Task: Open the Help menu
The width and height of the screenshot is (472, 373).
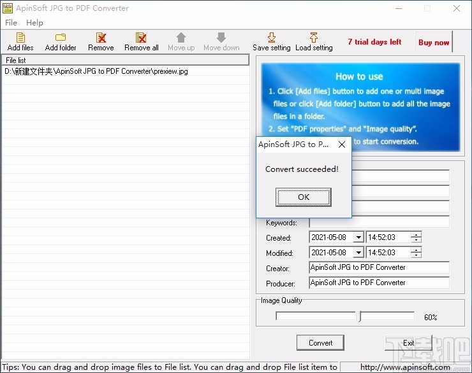Action: point(34,23)
